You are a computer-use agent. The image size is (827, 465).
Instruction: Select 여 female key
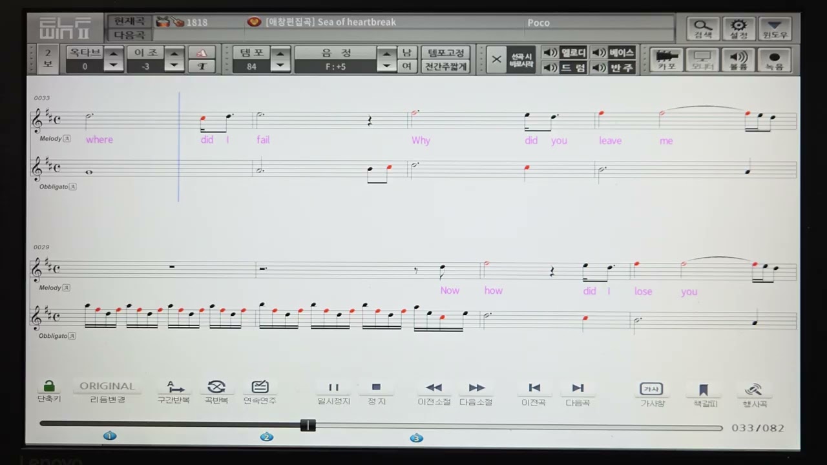pos(406,67)
